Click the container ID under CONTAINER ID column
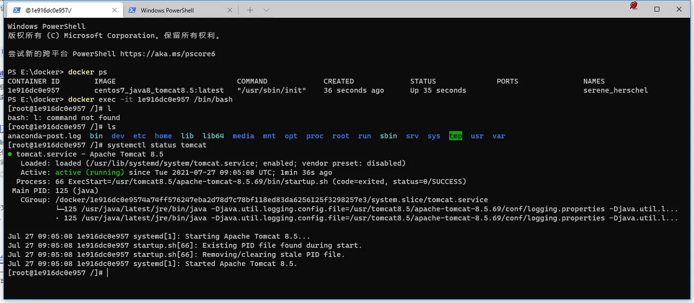The height and width of the screenshot is (303, 694). click(34, 91)
